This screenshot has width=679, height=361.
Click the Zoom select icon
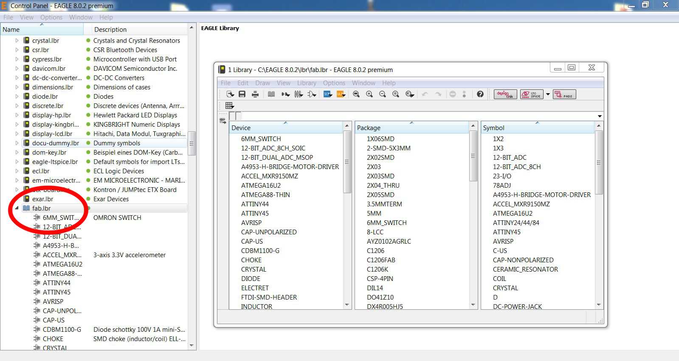coord(409,94)
